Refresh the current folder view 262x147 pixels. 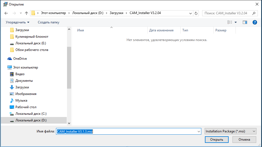[196, 13]
